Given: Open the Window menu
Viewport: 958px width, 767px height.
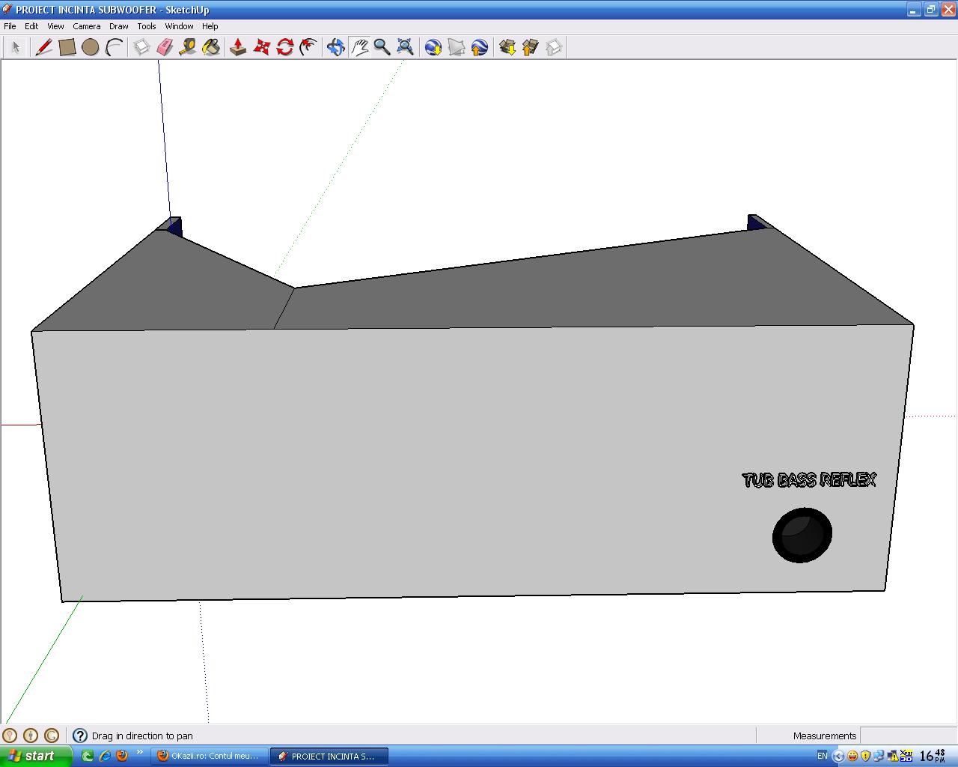Looking at the screenshot, I should tap(179, 26).
